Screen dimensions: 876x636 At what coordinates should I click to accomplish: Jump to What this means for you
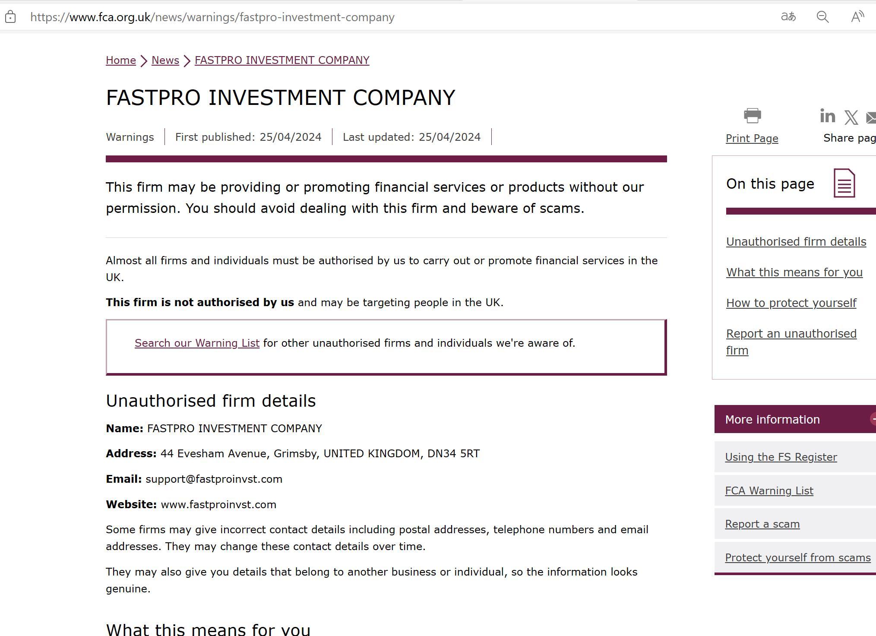coord(794,272)
